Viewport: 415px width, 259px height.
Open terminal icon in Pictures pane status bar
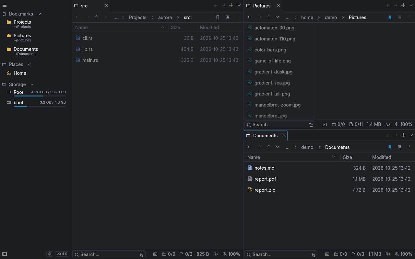pyautogui.click(x=325, y=124)
